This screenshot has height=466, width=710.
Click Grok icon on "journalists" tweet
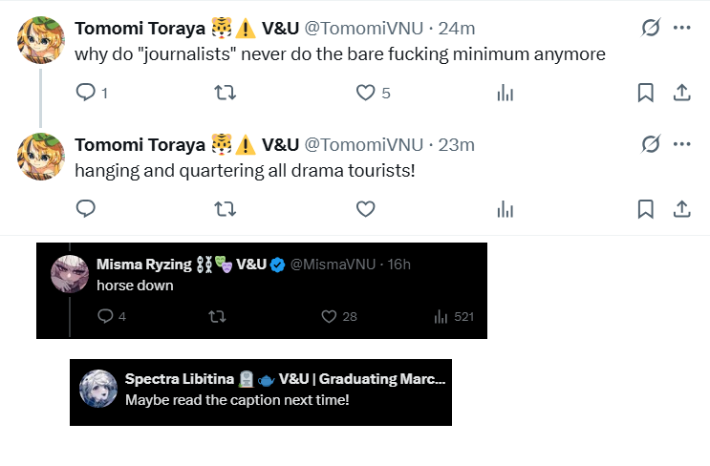coord(650,29)
